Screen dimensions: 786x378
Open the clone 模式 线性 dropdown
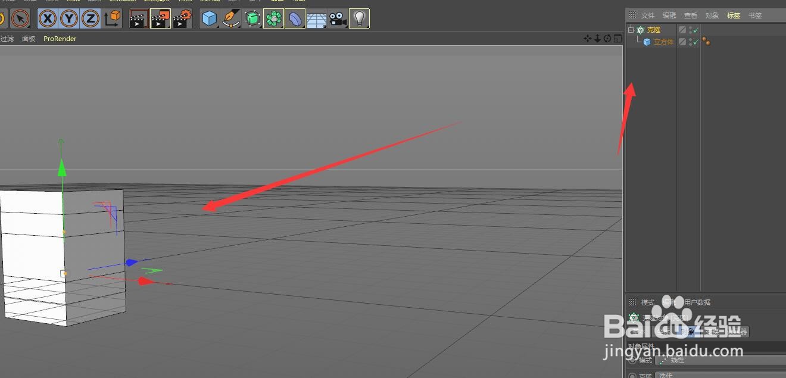[720, 360]
